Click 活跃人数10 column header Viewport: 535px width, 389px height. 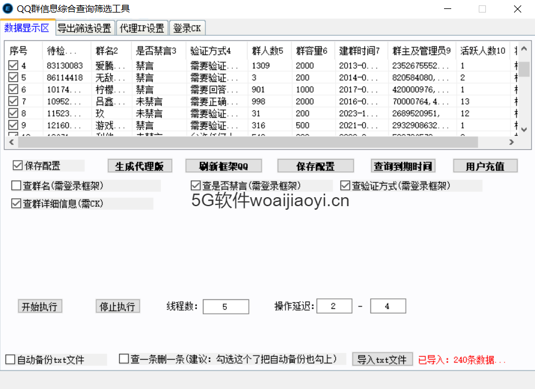482,51
